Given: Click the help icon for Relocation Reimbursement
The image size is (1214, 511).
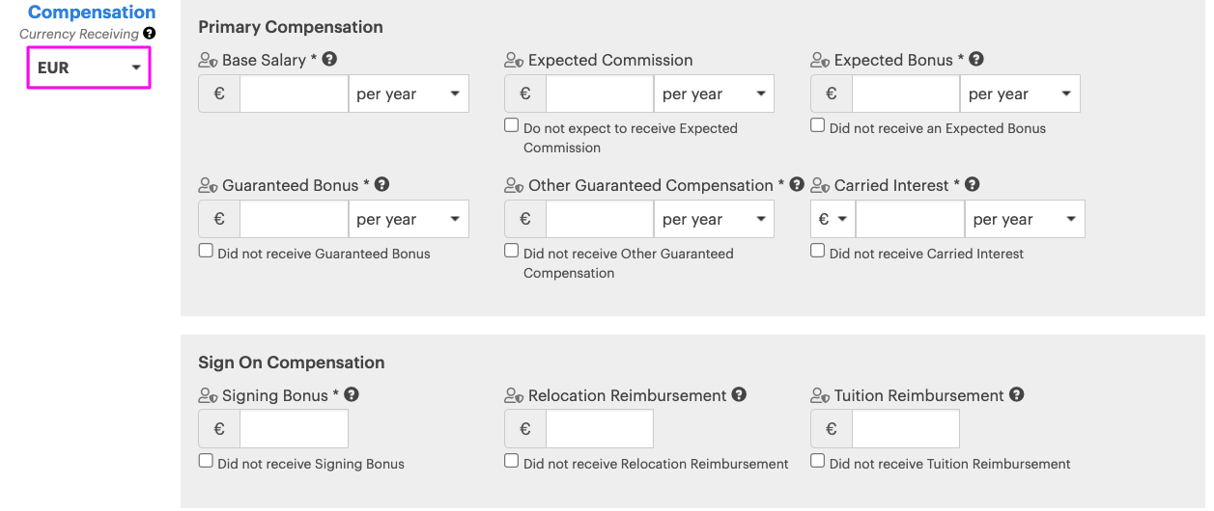Looking at the screenshot, I should coord(739,394).
